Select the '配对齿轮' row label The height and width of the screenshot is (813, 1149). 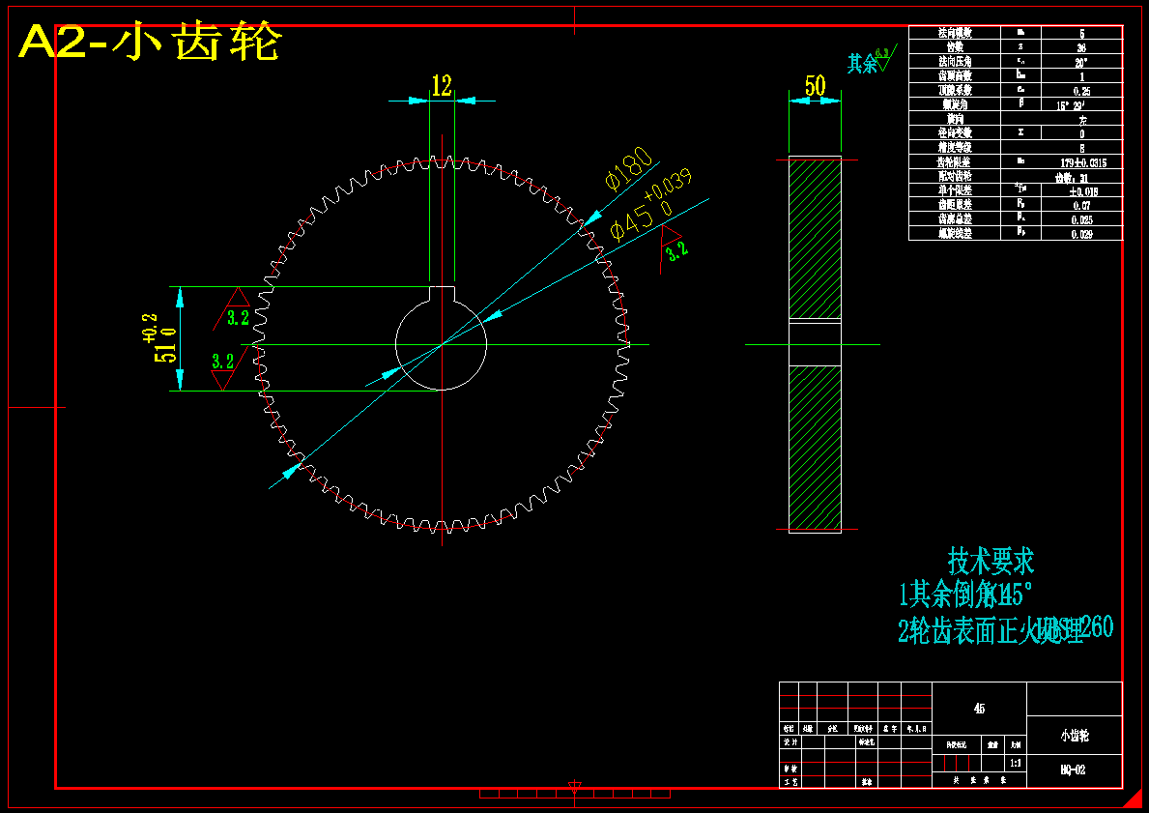click(x=954, y=176)
